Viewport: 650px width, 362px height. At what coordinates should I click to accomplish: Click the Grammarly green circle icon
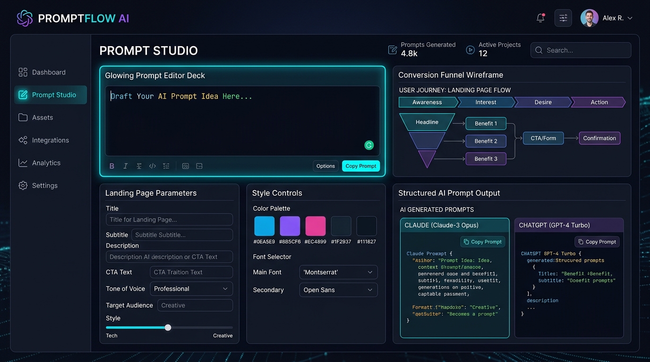coord(369,145)
